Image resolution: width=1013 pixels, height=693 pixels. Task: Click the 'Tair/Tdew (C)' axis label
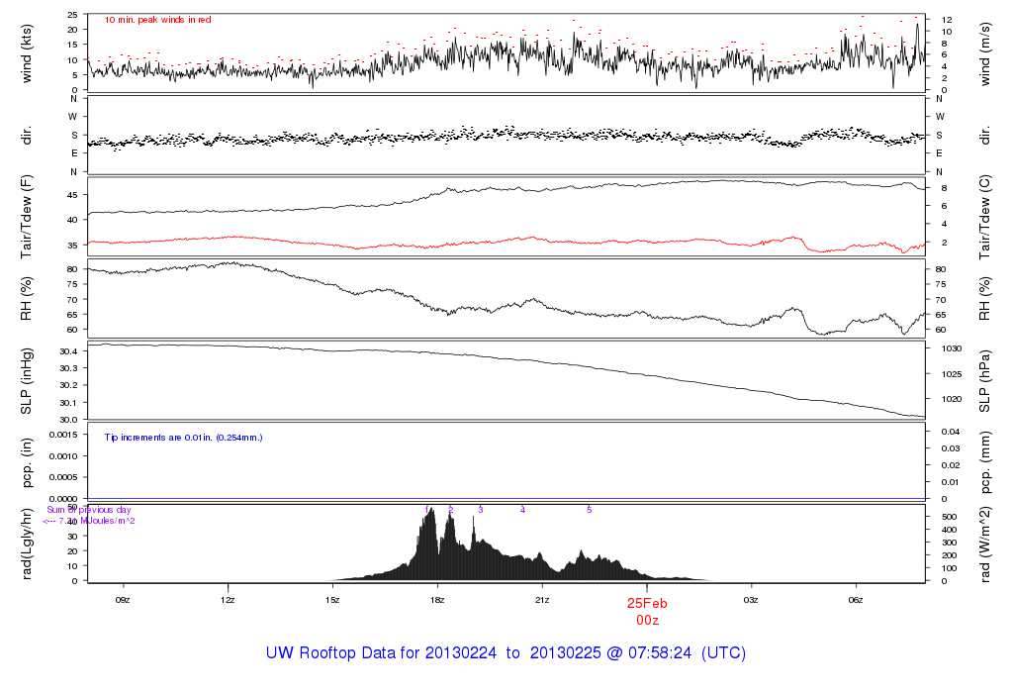pos(984,217)
